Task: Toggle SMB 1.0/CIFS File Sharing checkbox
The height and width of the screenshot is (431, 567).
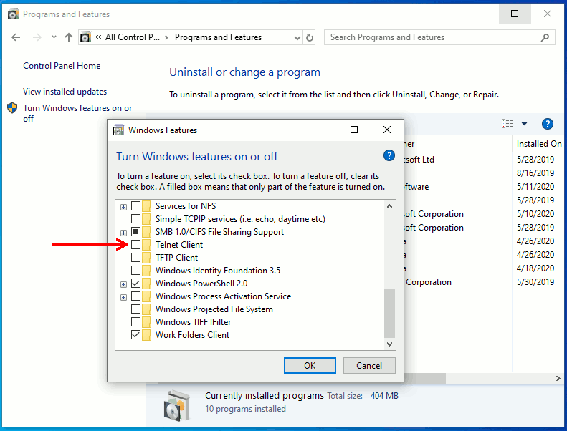Action: pos(135,231)
